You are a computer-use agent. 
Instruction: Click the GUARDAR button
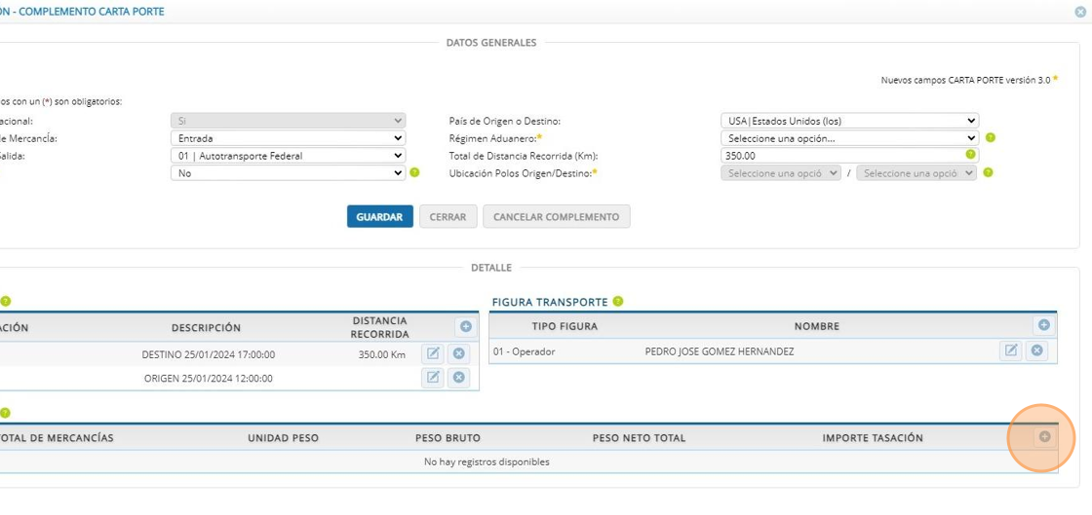380,217
